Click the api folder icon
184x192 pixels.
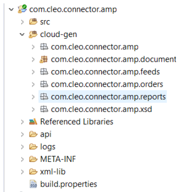click(33, 134)
